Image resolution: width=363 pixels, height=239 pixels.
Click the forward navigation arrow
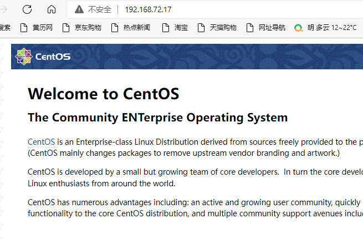(x=3, y=9)
